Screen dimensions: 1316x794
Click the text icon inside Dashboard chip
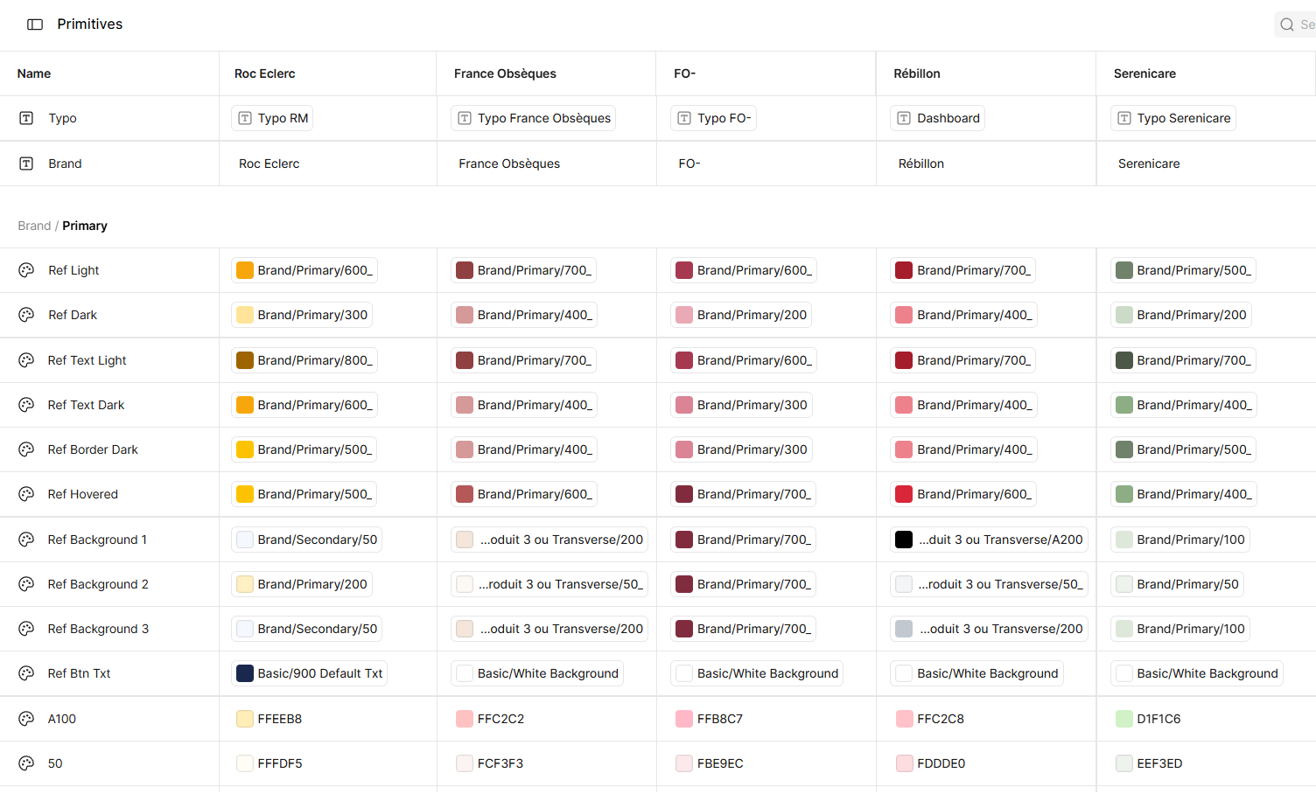pyautogui.click(x=904, y=118)
